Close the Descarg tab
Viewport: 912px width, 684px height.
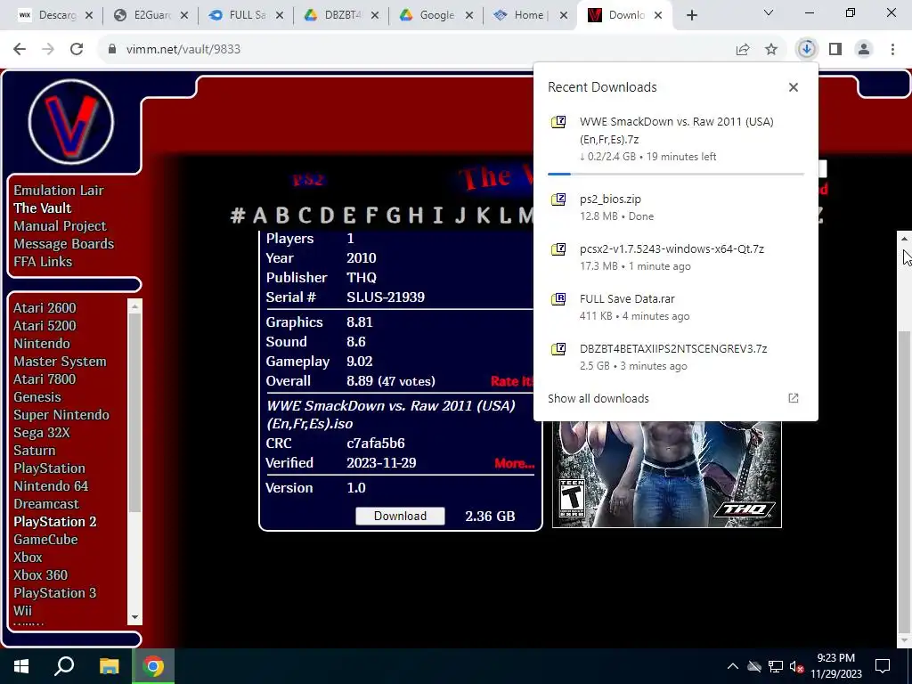(89, 16)
